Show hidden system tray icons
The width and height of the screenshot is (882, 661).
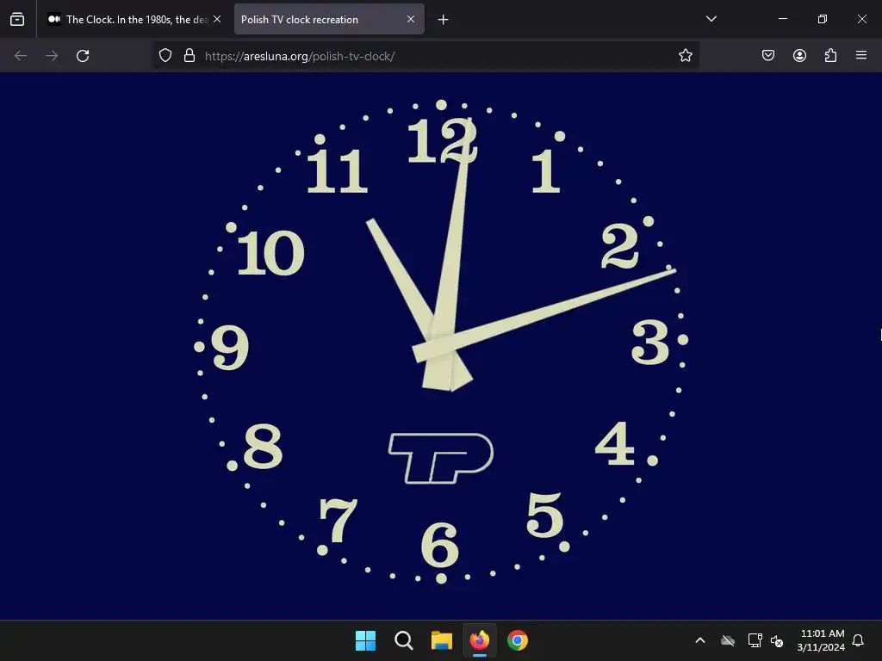pyautogui.click(x=700, y=640)
